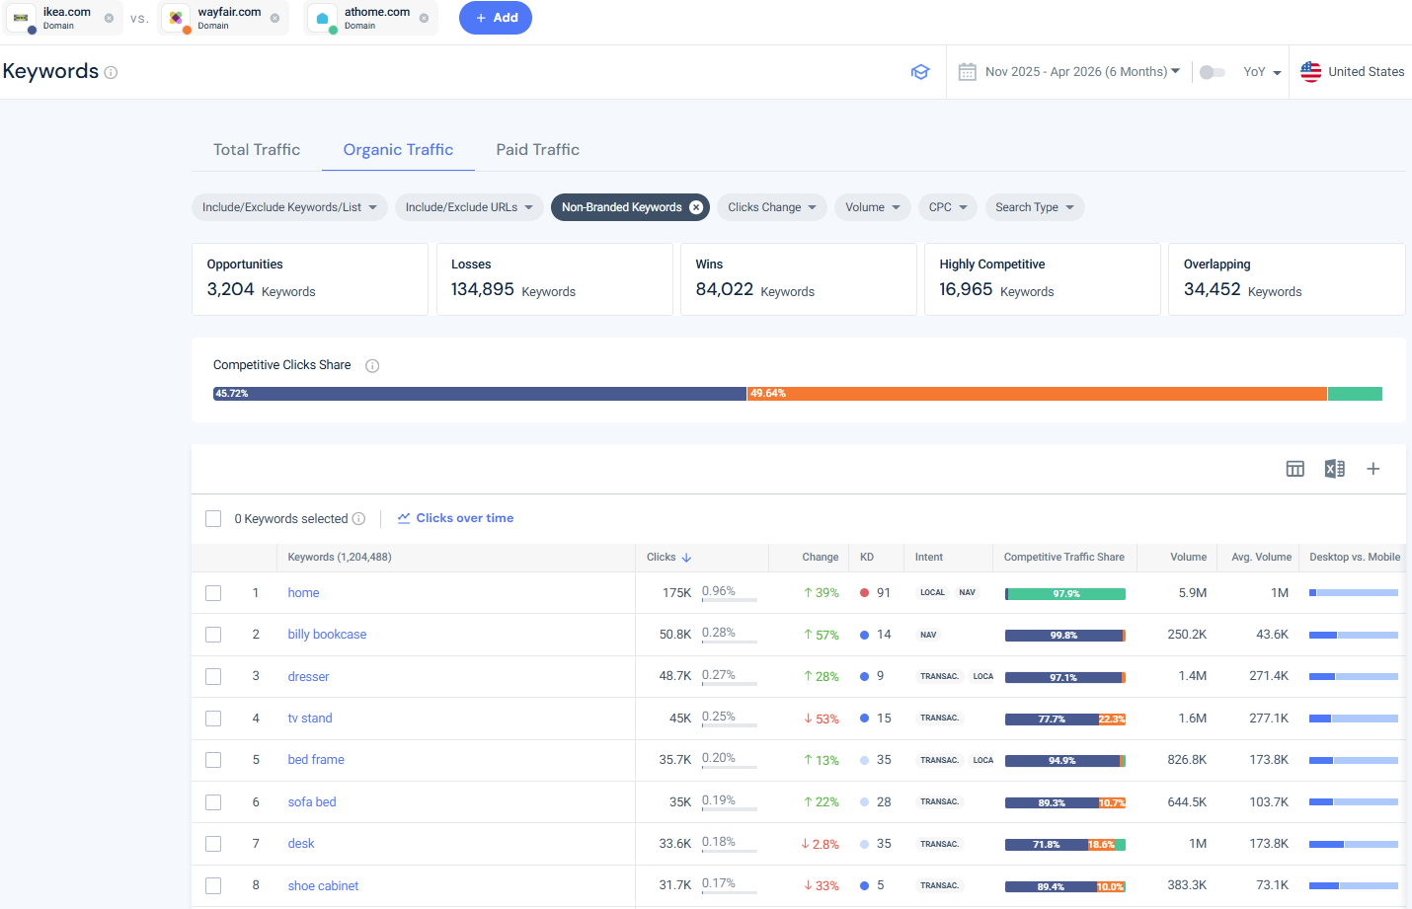Export table to Excel
This screenshot has width=1412, height=909.
click(1334, 469)
